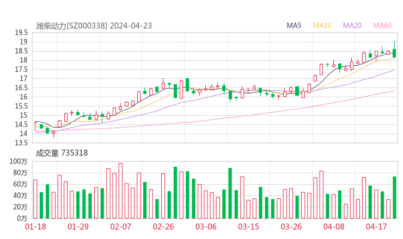Click the 13.5 price axis label
This screenshot has height=239, width=403.
click(x=21, y=142)
